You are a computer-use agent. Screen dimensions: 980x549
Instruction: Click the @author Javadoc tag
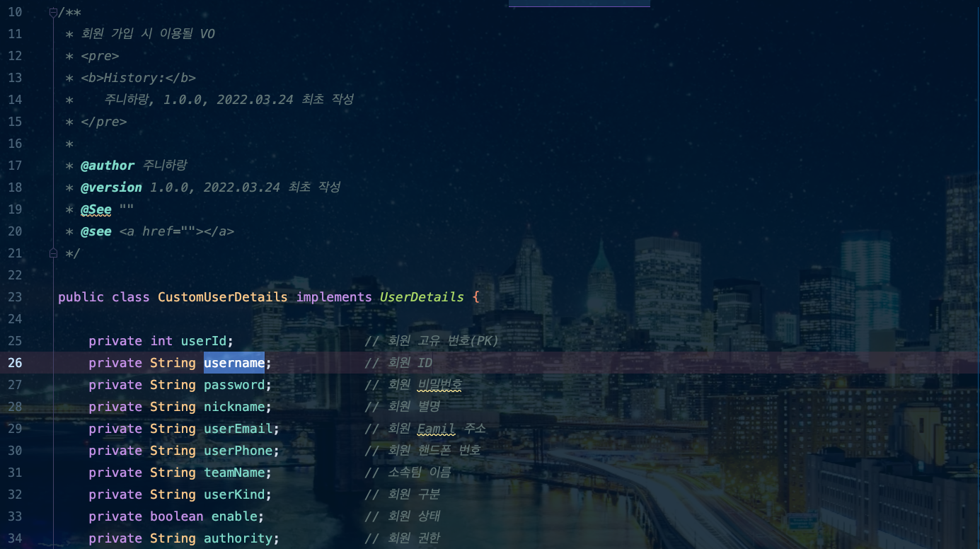click(108, 166)
